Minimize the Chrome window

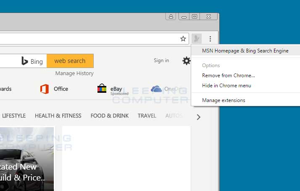[184, 17]
